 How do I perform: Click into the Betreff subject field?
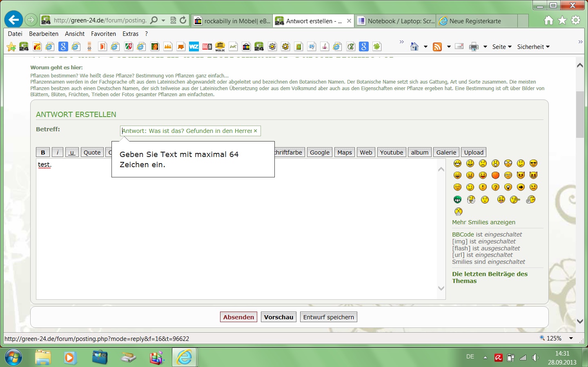tap(187, 131)
